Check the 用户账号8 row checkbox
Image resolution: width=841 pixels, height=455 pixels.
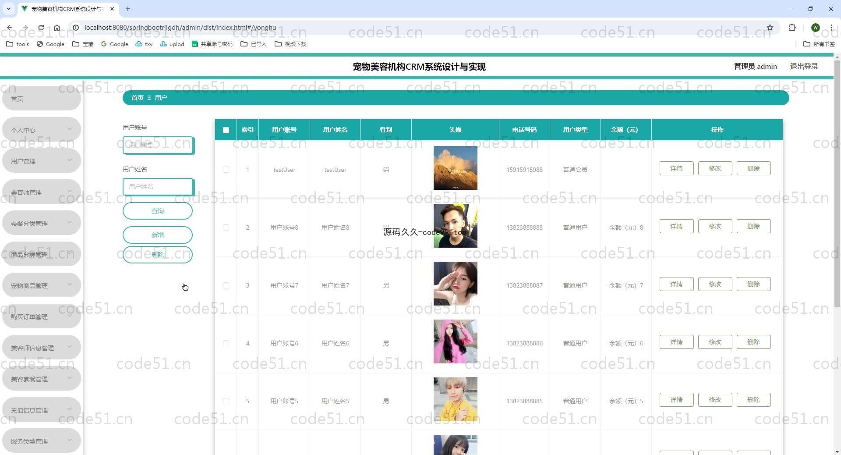tap(226, 227)
